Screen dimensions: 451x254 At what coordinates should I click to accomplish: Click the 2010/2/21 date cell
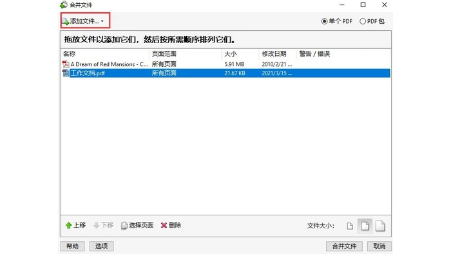pos(277,64)
